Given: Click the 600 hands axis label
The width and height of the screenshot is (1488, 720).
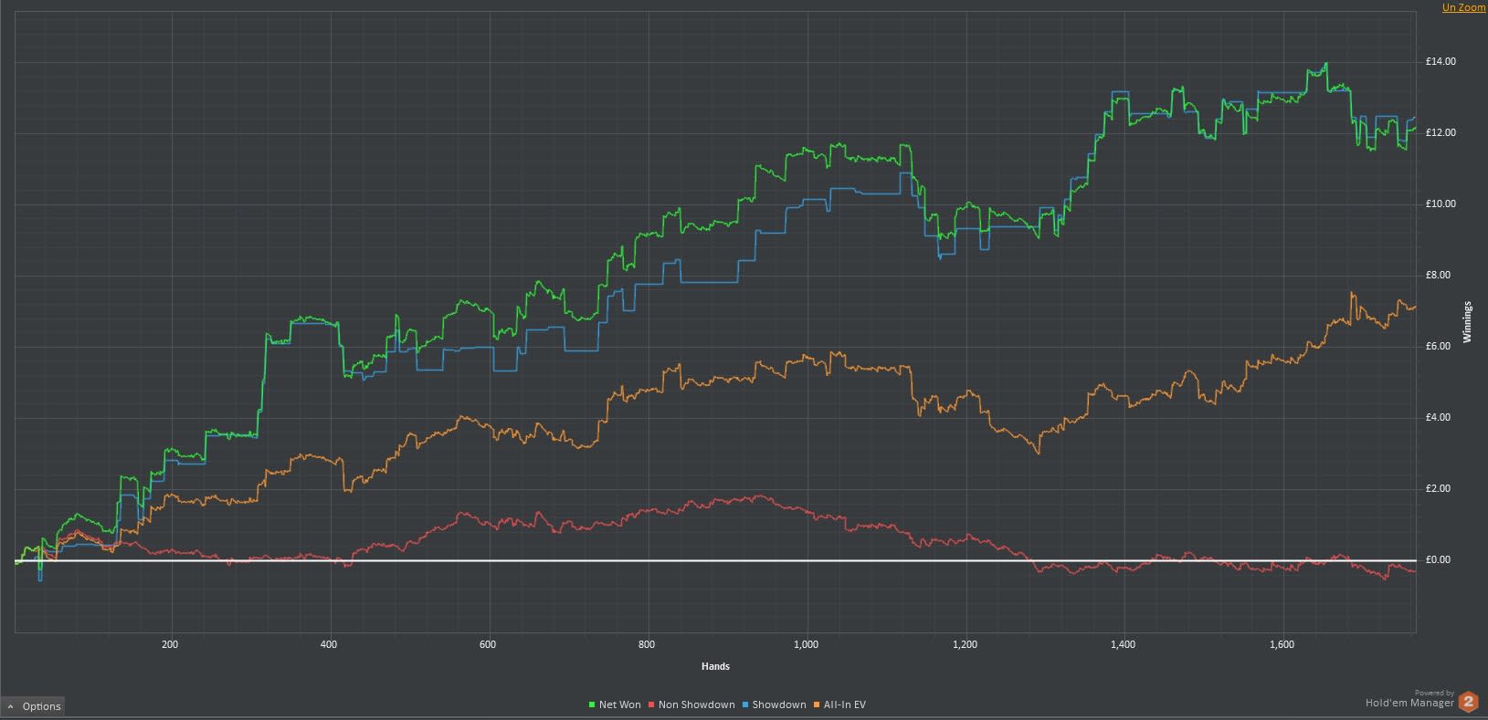Looking at the screenshot, I should coord(488,645).
